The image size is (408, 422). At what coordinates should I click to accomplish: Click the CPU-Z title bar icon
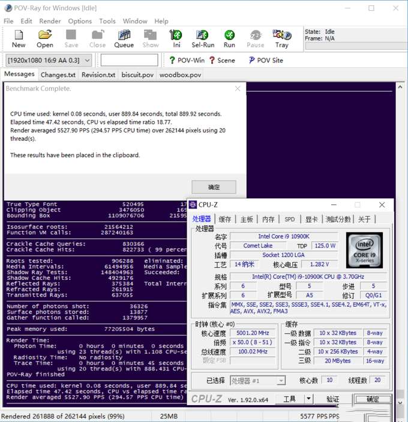[x=193, y=205]
